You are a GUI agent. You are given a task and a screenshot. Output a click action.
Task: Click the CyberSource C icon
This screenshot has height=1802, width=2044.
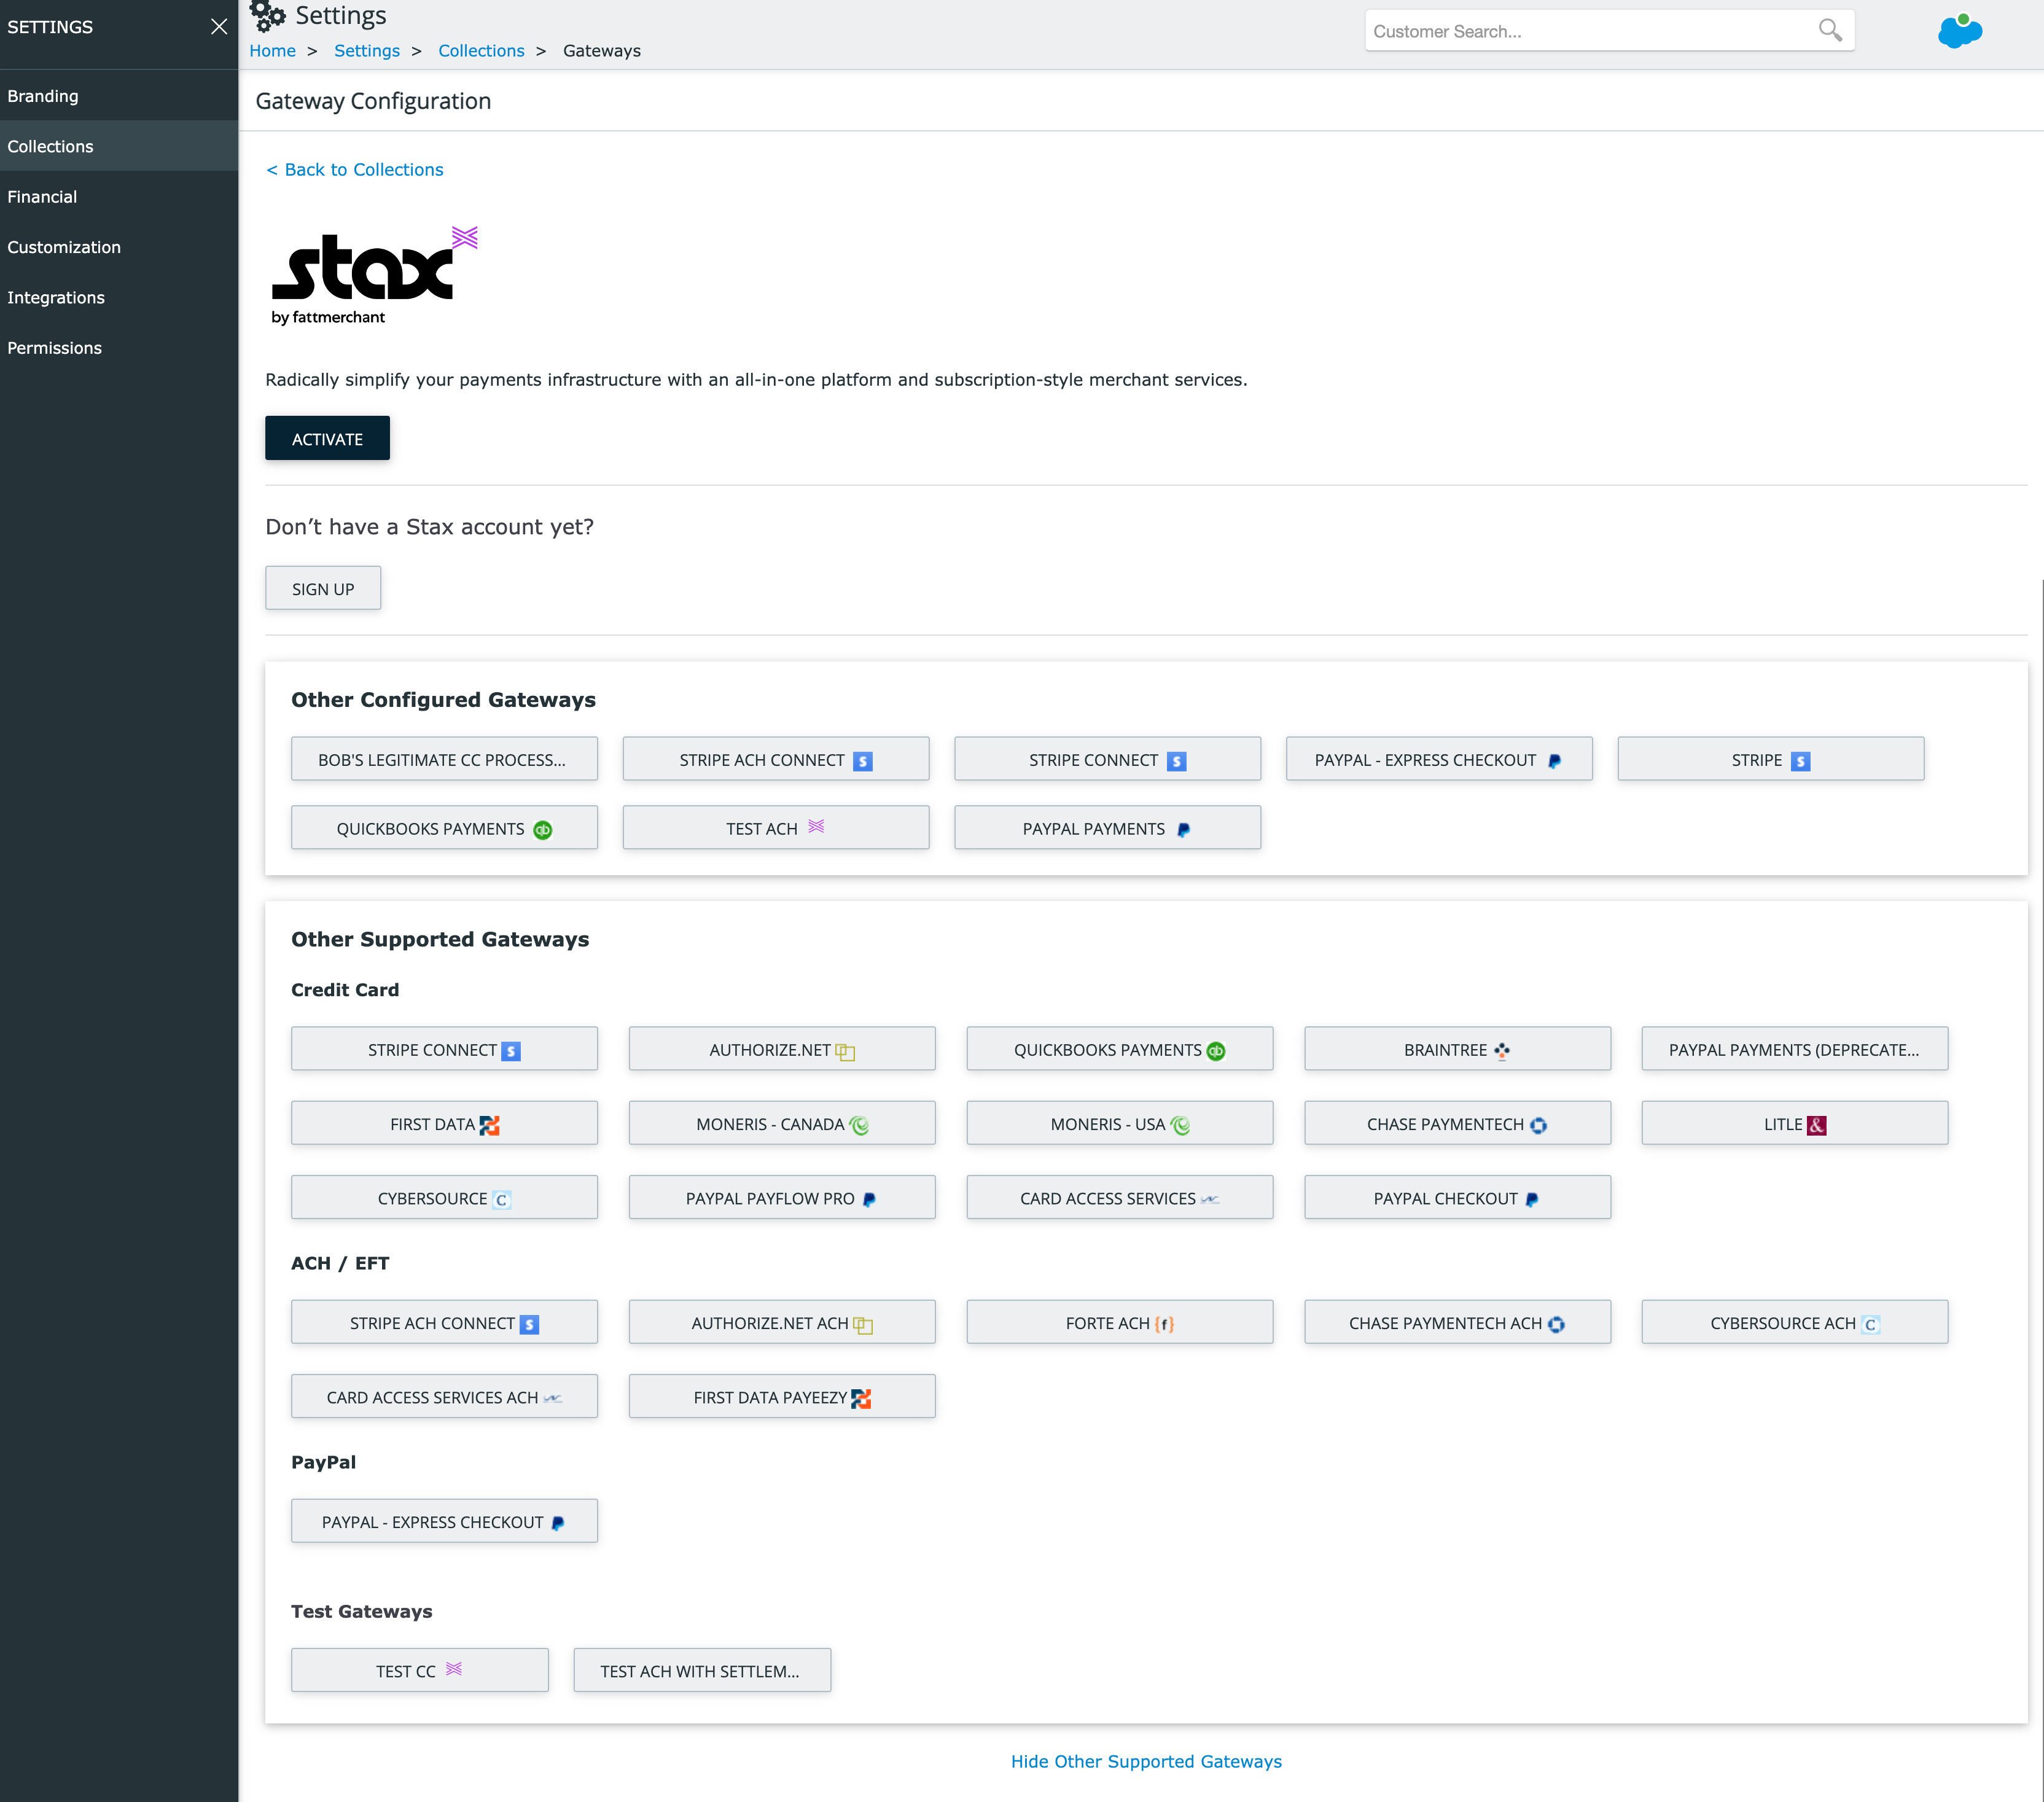pyautogui.click(x=502, y=1200)
